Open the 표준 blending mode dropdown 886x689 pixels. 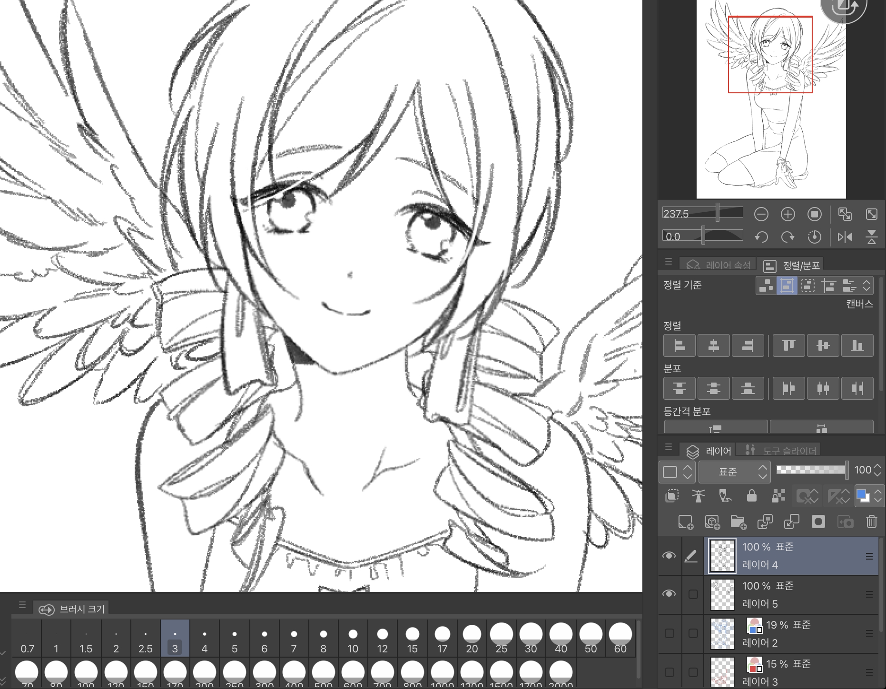coord(734,472)
